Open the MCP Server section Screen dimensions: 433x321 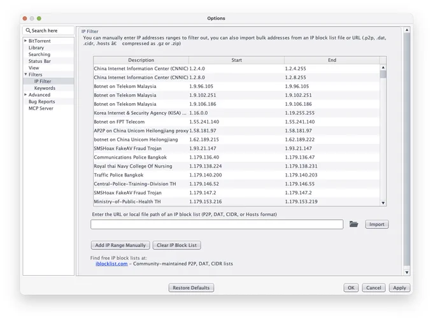(x=41, y=108)
